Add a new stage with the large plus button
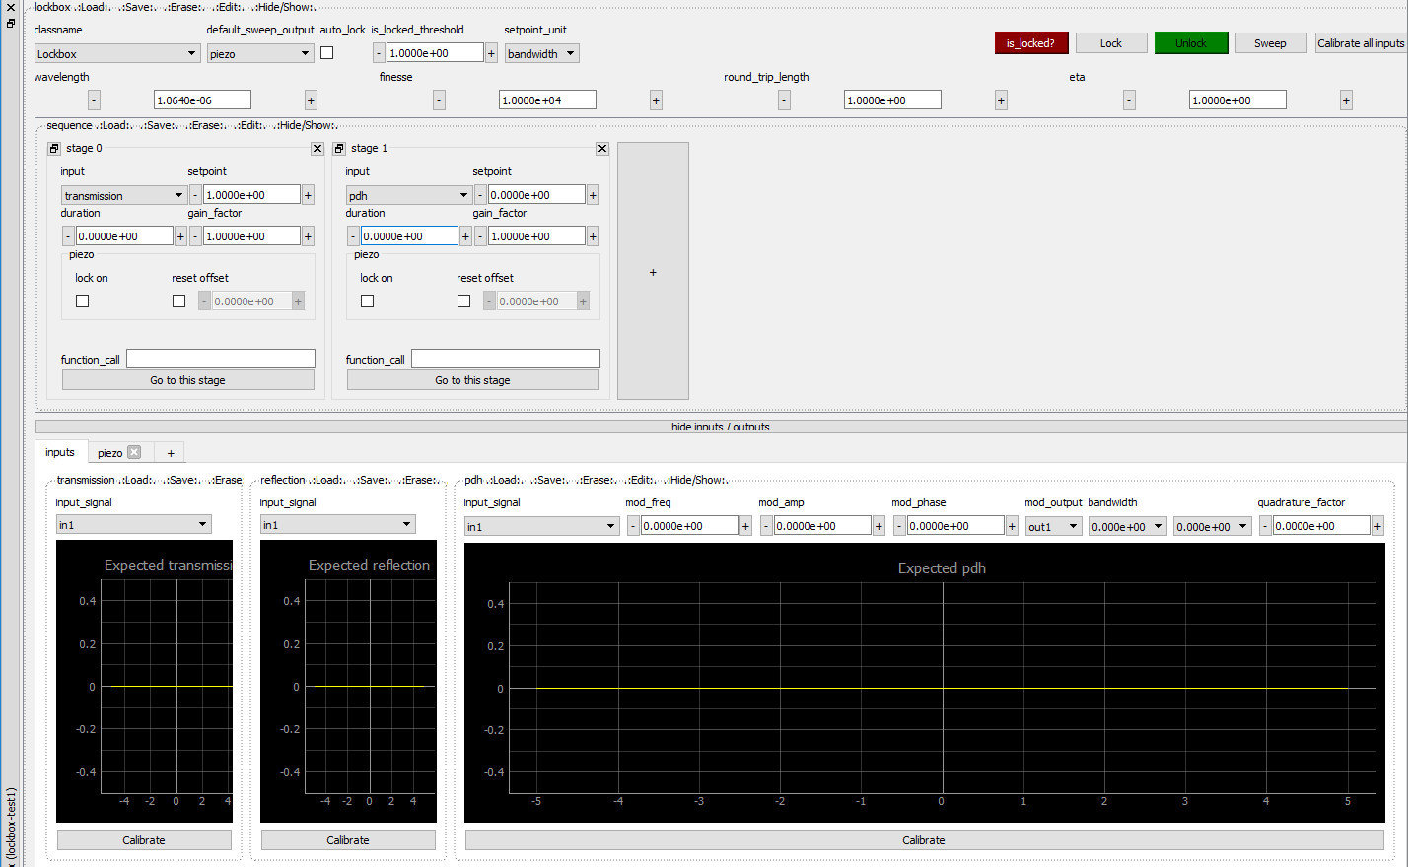Image resolution: width=1408 pixels, height=867 pixels. tap(653, 271)
